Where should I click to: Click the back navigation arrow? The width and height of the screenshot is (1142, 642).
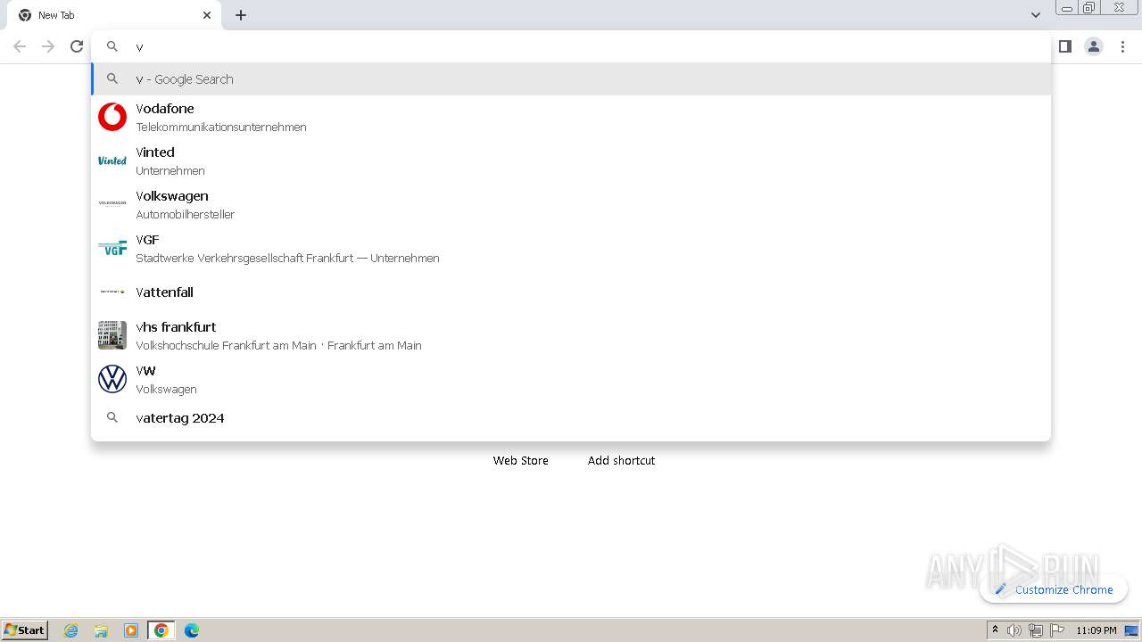click(20, 46)
